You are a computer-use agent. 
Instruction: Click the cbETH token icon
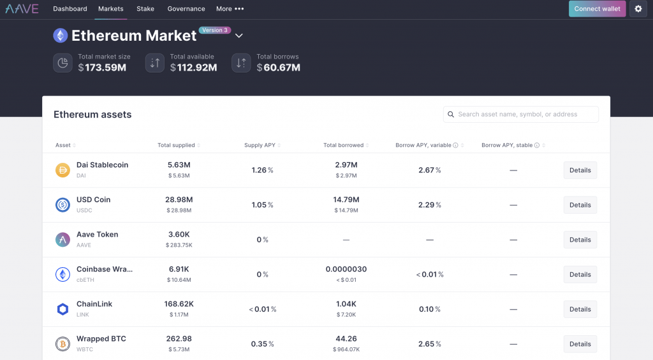pos(63,275)
